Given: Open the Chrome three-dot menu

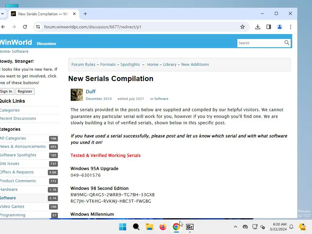Looking at the screenshot, I should click(x=290, y=27).
